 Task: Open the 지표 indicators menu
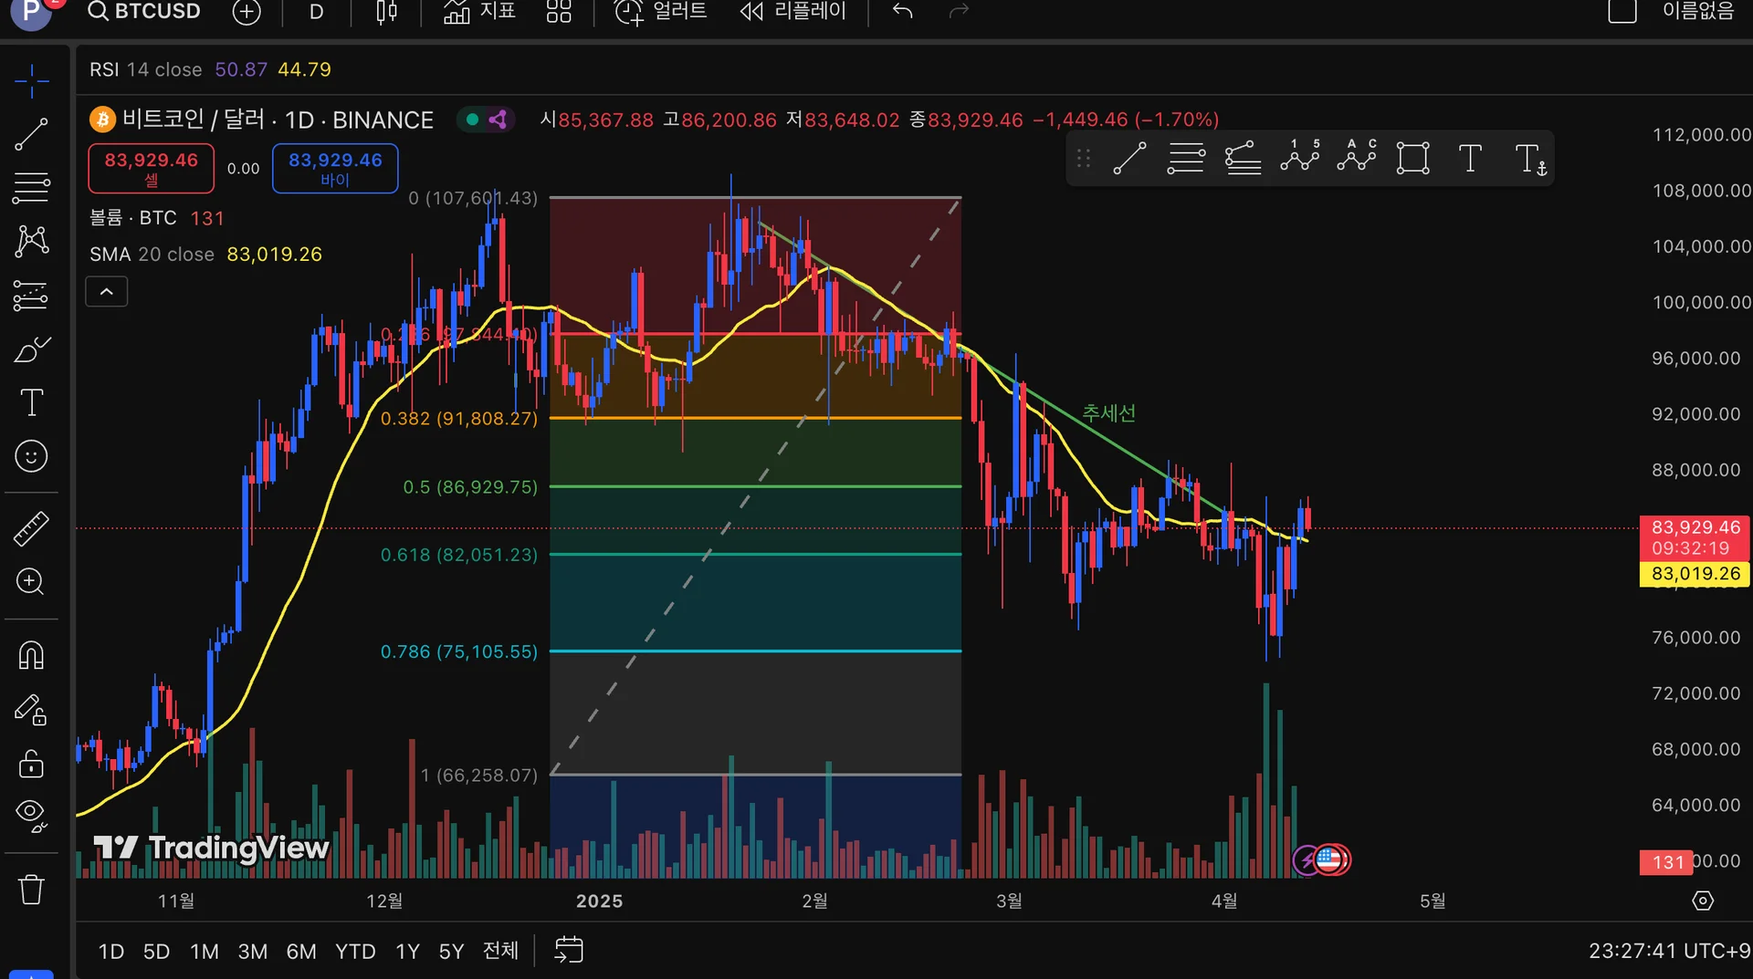pyautogui.click(x=478, y=12)
